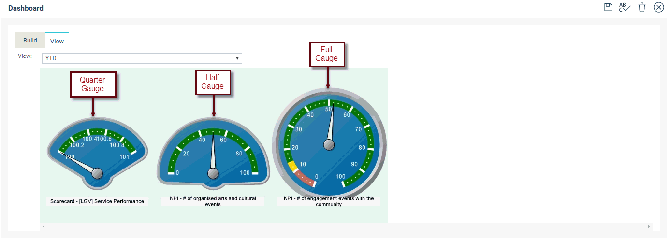Select the View tab

coord(57,41)
